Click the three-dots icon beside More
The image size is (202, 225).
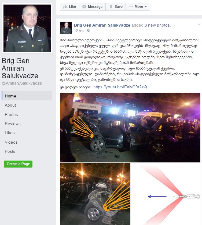pos(131,7)
